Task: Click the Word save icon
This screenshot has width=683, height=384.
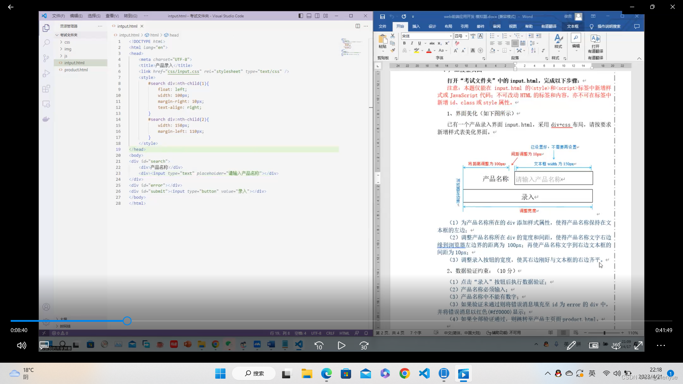Action: tap(382, 16)
